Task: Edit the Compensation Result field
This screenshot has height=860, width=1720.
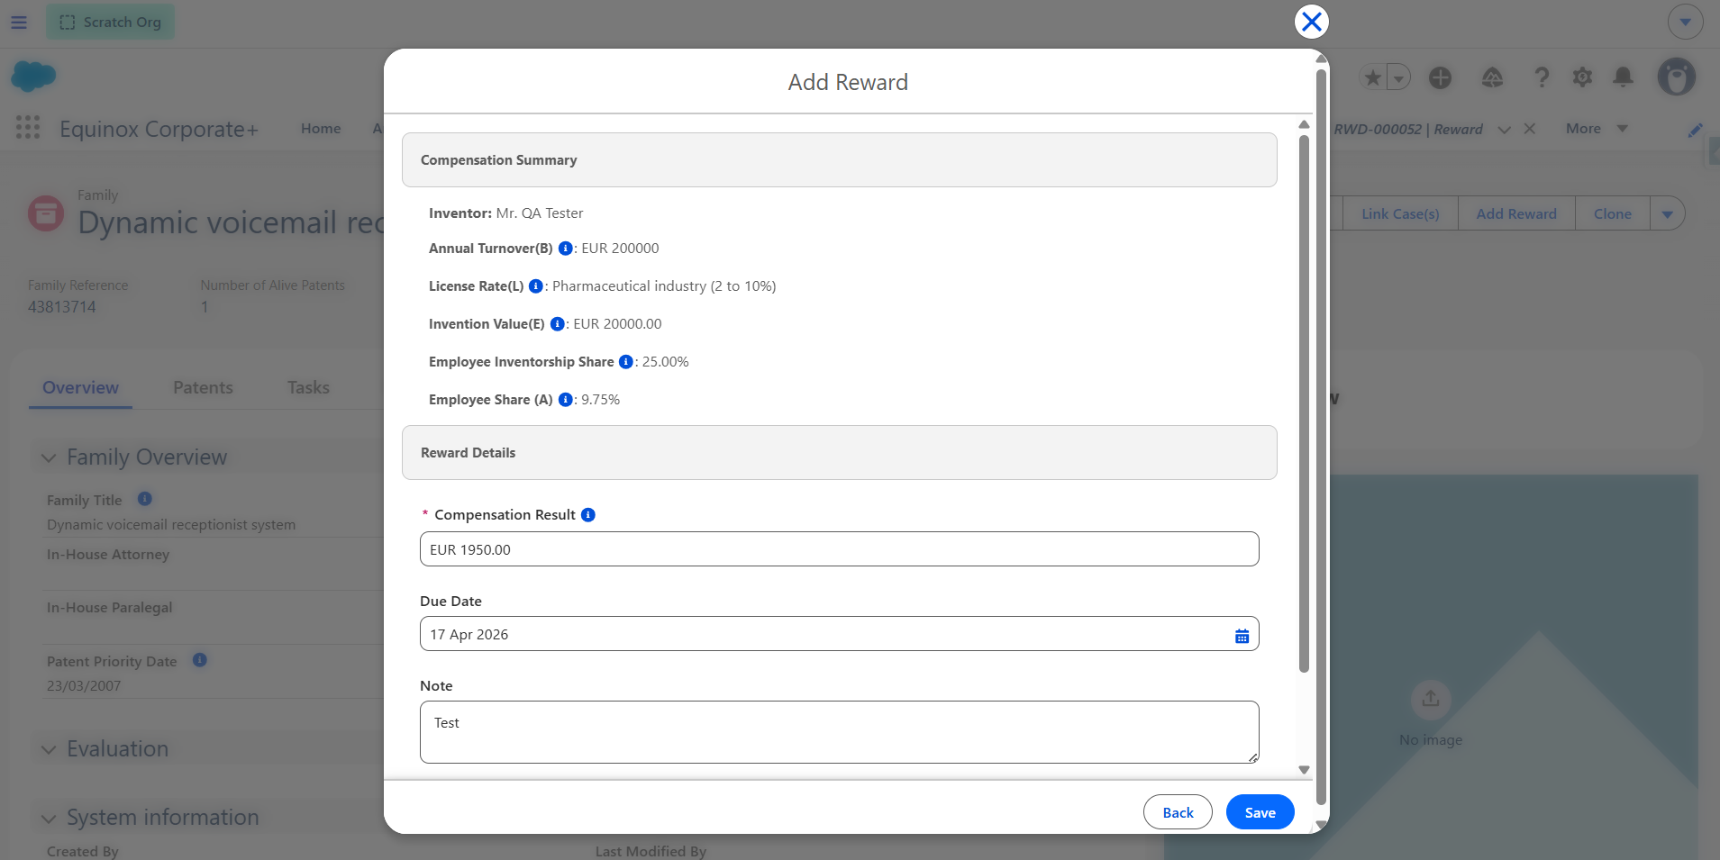Action: click(840, 549)
